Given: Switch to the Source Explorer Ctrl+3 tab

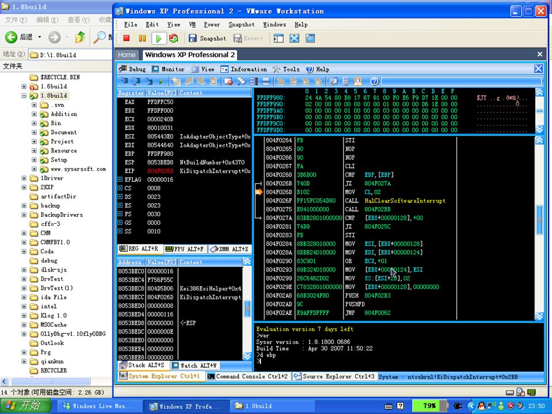Looking at the screenshot, I should (335, 376).
